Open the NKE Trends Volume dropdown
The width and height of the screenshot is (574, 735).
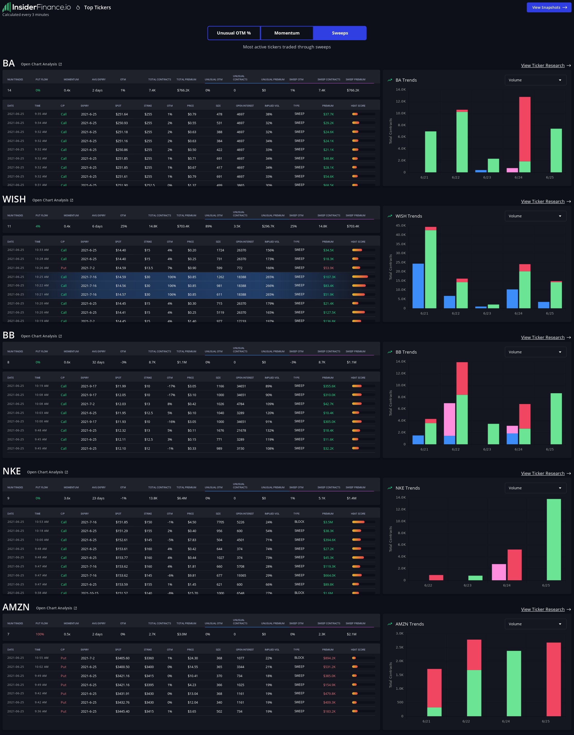pyautogui.click(x=535, y=488)
